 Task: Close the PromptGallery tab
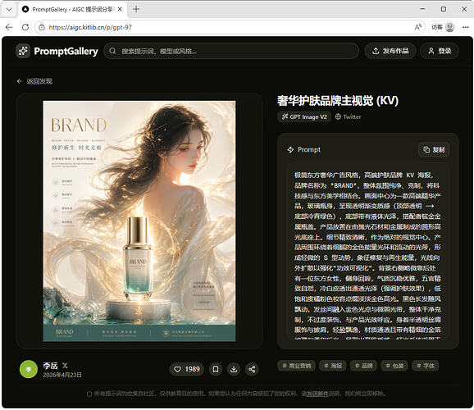pyautogui.click(x=120, y=9)
